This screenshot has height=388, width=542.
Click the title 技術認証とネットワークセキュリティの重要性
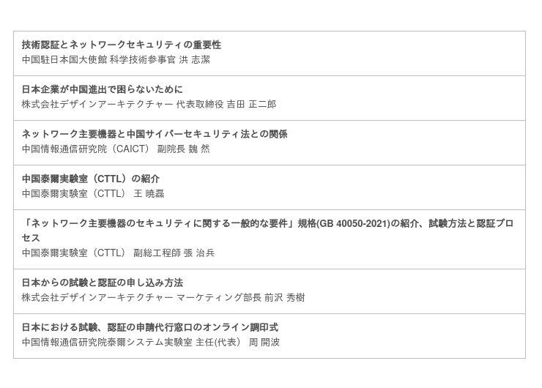[122, 45]
